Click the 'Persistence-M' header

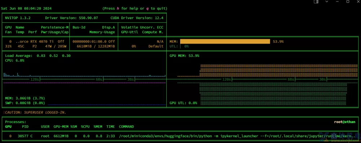point(55,27)
